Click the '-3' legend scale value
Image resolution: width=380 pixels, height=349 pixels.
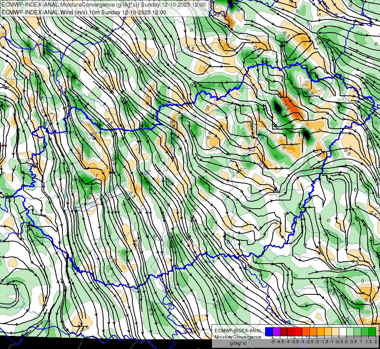[302, 342]
